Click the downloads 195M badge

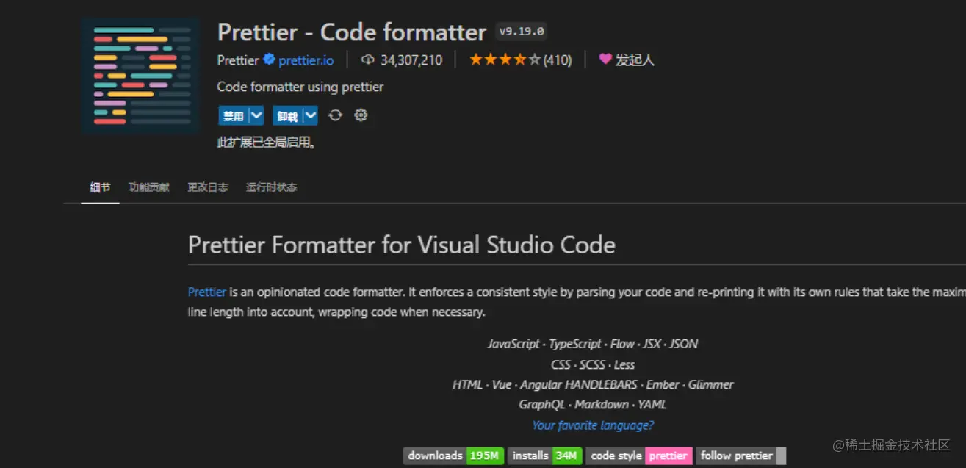pos(453,456)
